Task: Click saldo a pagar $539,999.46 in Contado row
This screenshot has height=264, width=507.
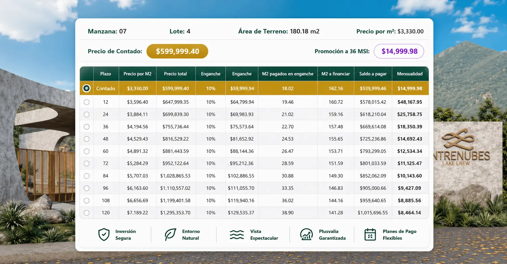Action: [373, 88]
